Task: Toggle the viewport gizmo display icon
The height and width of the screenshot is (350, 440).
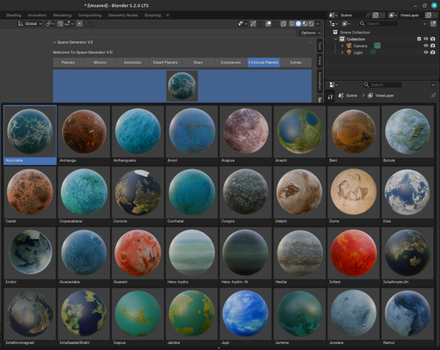Action: point(253,24)
